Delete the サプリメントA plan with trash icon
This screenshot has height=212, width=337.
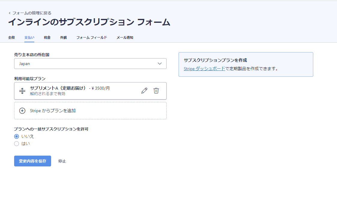[x=156, y=91]
